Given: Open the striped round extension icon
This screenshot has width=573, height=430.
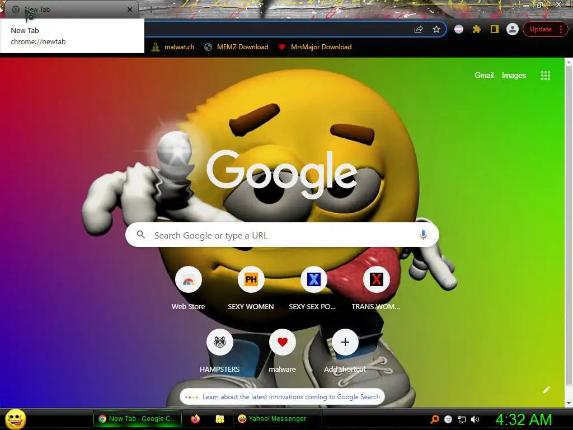Looking at the screenshot, I should click(x=459, y=29).
